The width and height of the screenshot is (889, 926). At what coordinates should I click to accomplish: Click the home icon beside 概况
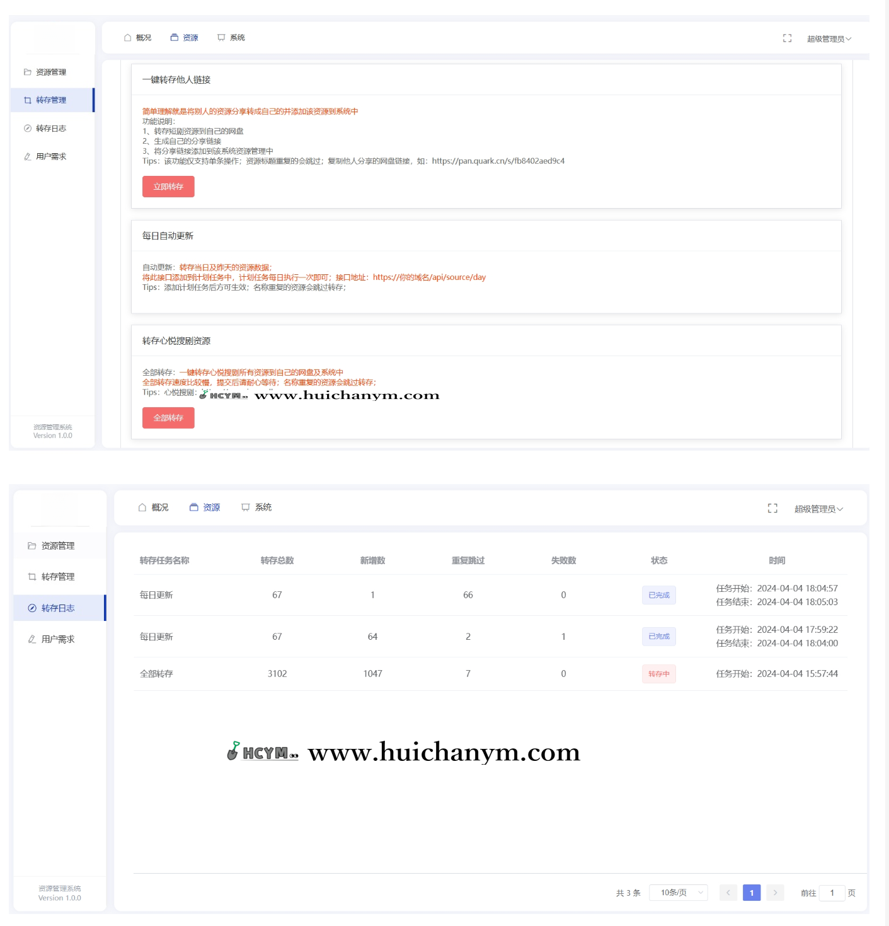click(126, 37)
